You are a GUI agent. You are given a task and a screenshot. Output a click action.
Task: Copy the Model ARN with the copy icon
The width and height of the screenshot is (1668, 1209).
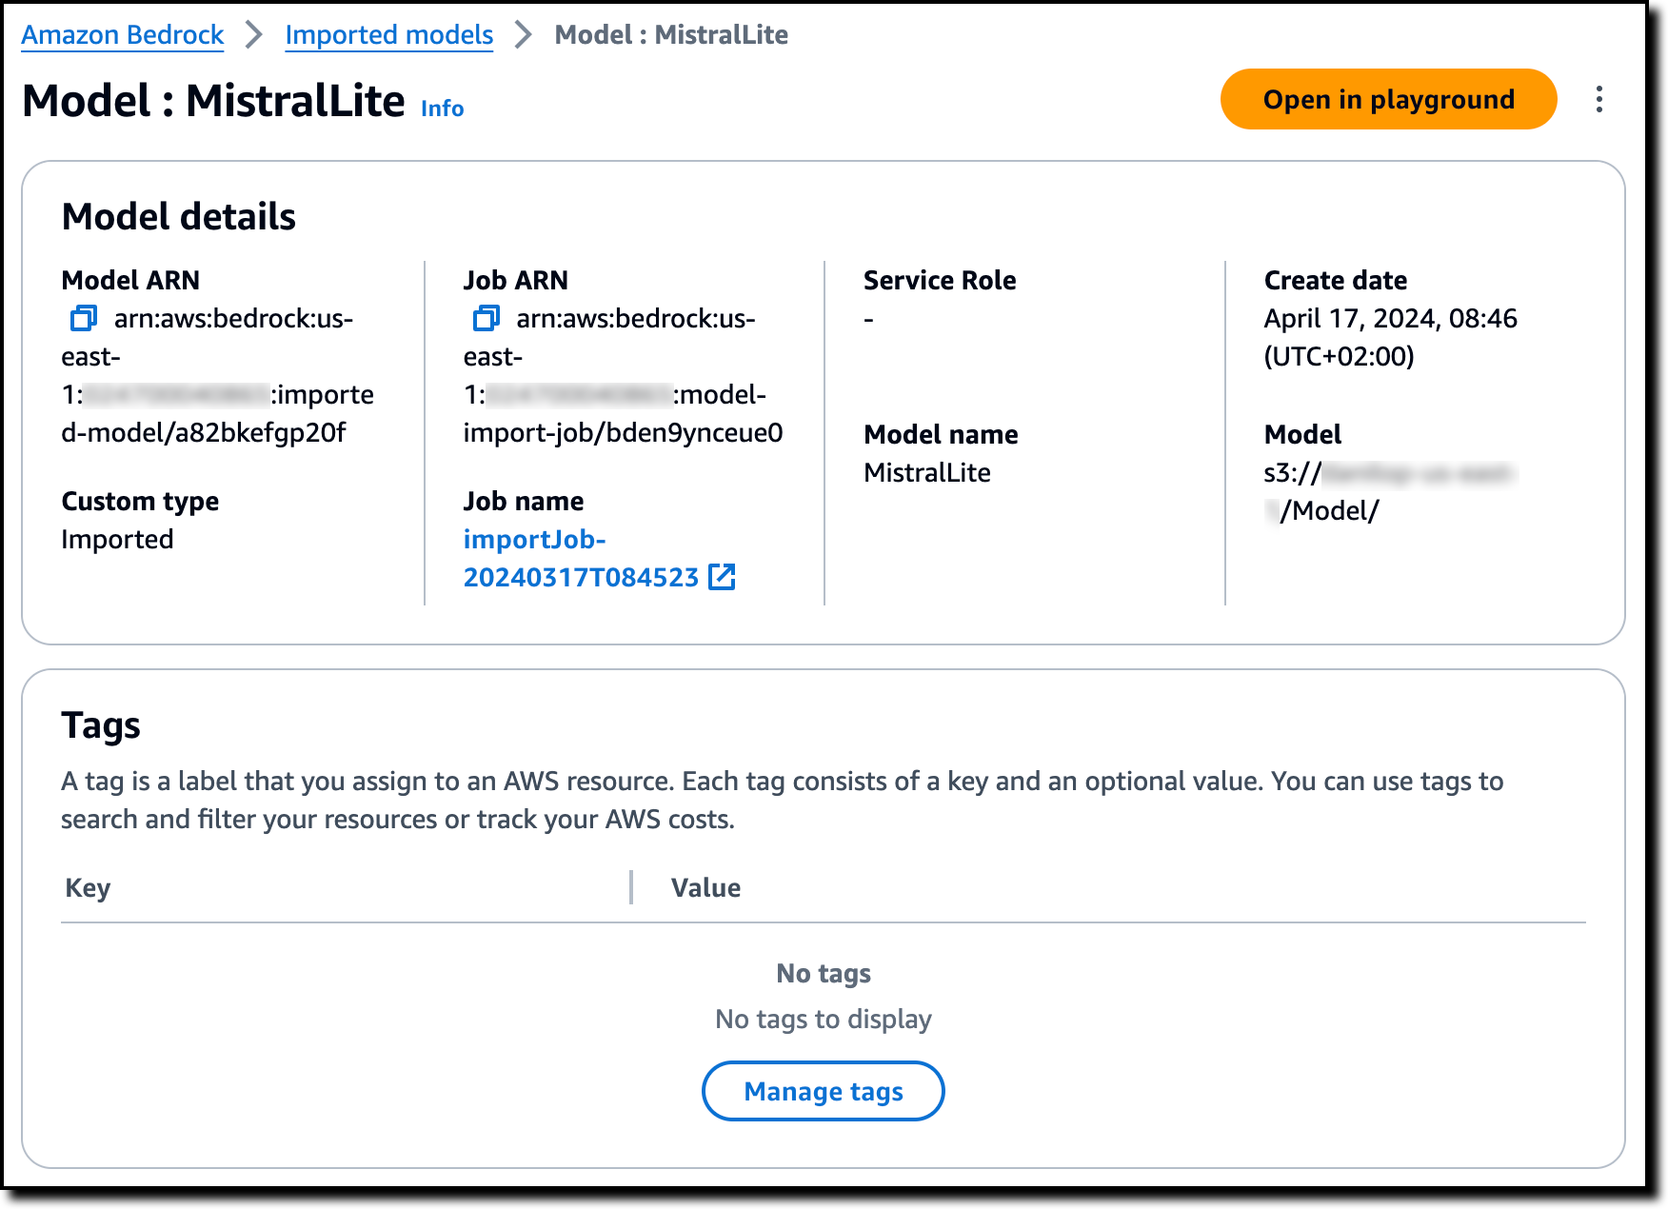click(x=84, y=318)
